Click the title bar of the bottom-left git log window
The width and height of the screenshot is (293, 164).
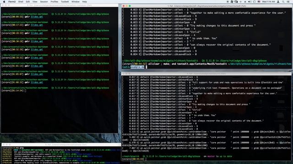pos(61,144)
